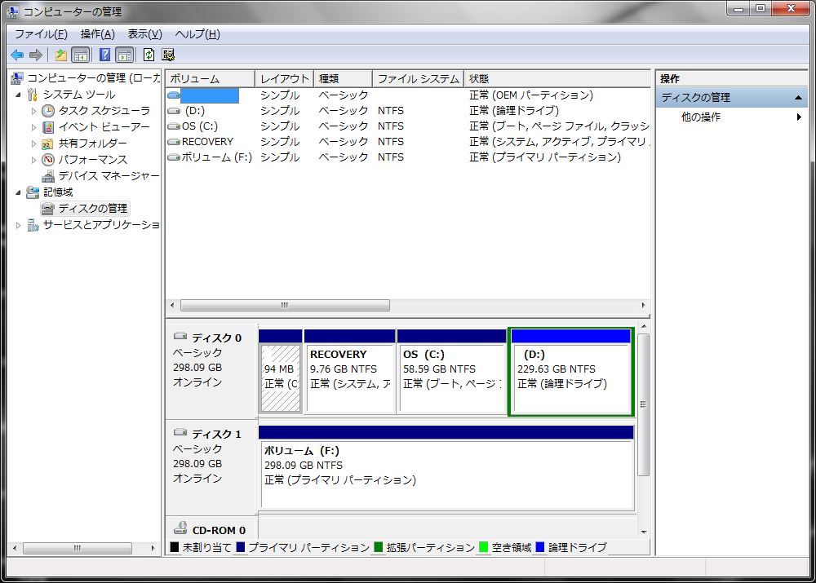Click the blue Help question mark icon
The height and width of the screenshot is (583, 816).
coord(104,55)
